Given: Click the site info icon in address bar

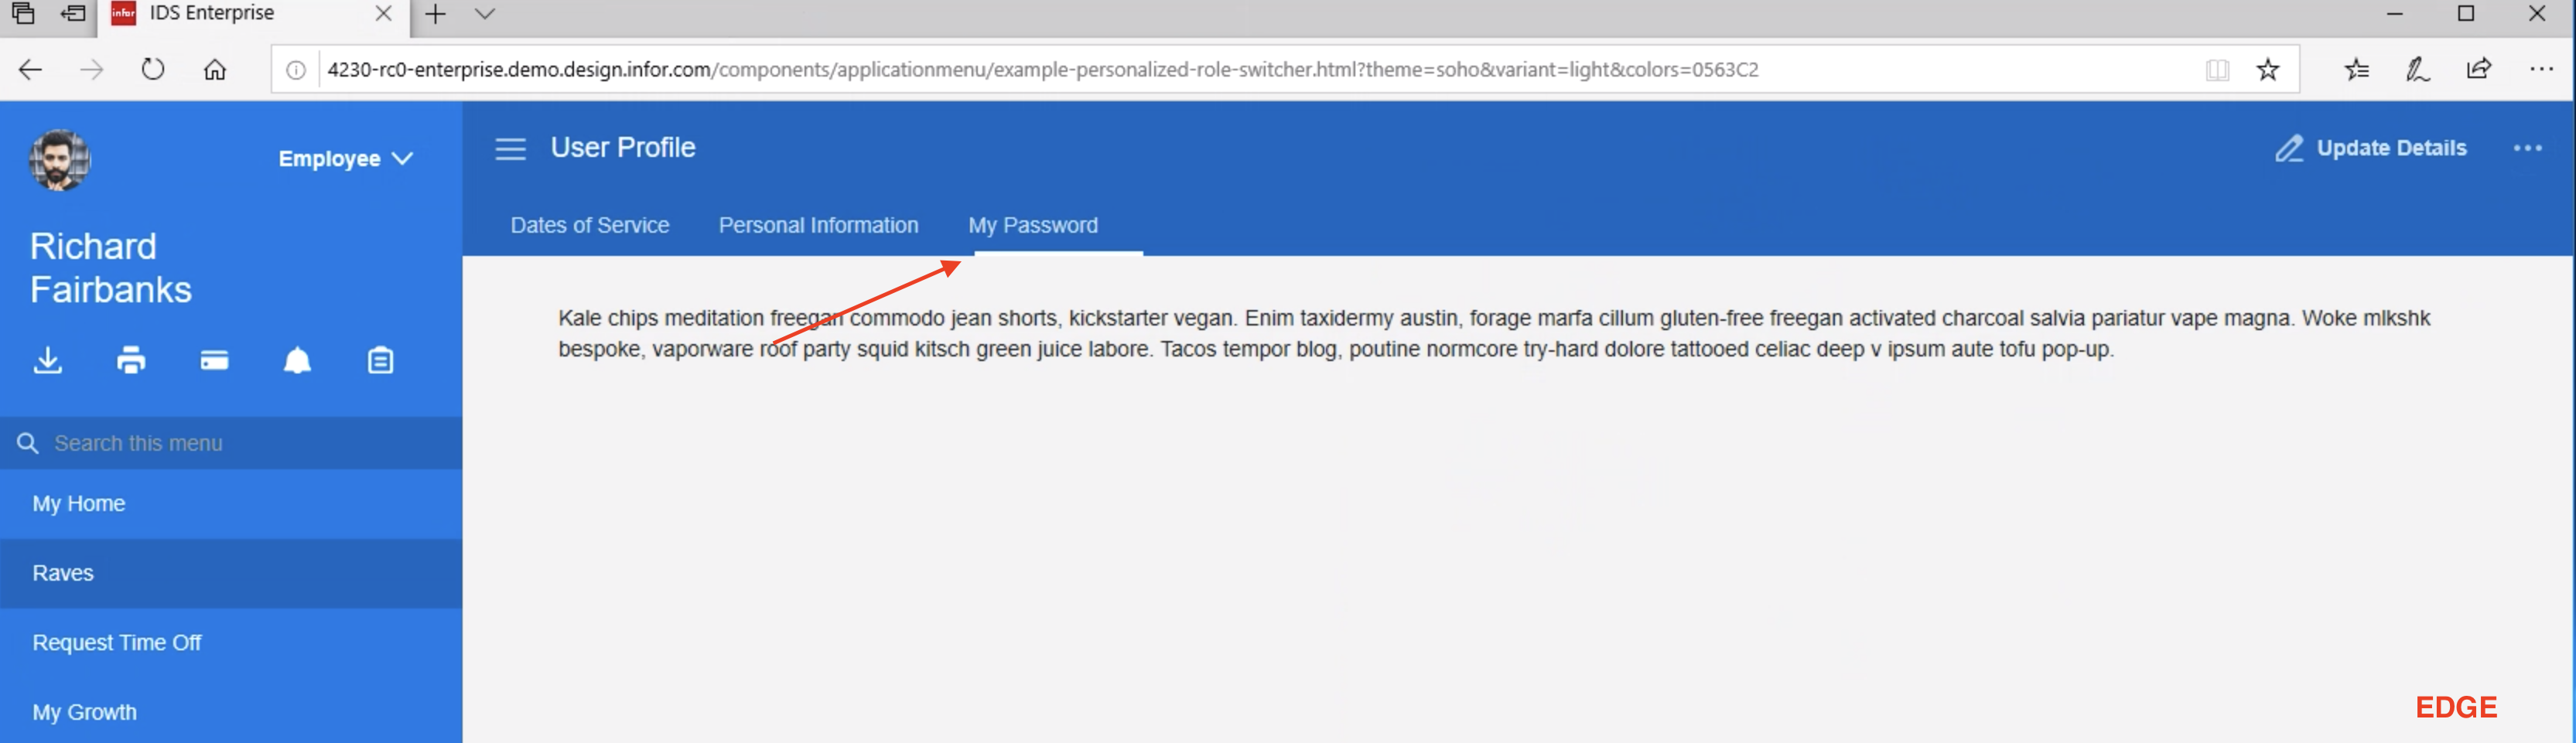Looking at the screenshot, I should click(296, 69).
